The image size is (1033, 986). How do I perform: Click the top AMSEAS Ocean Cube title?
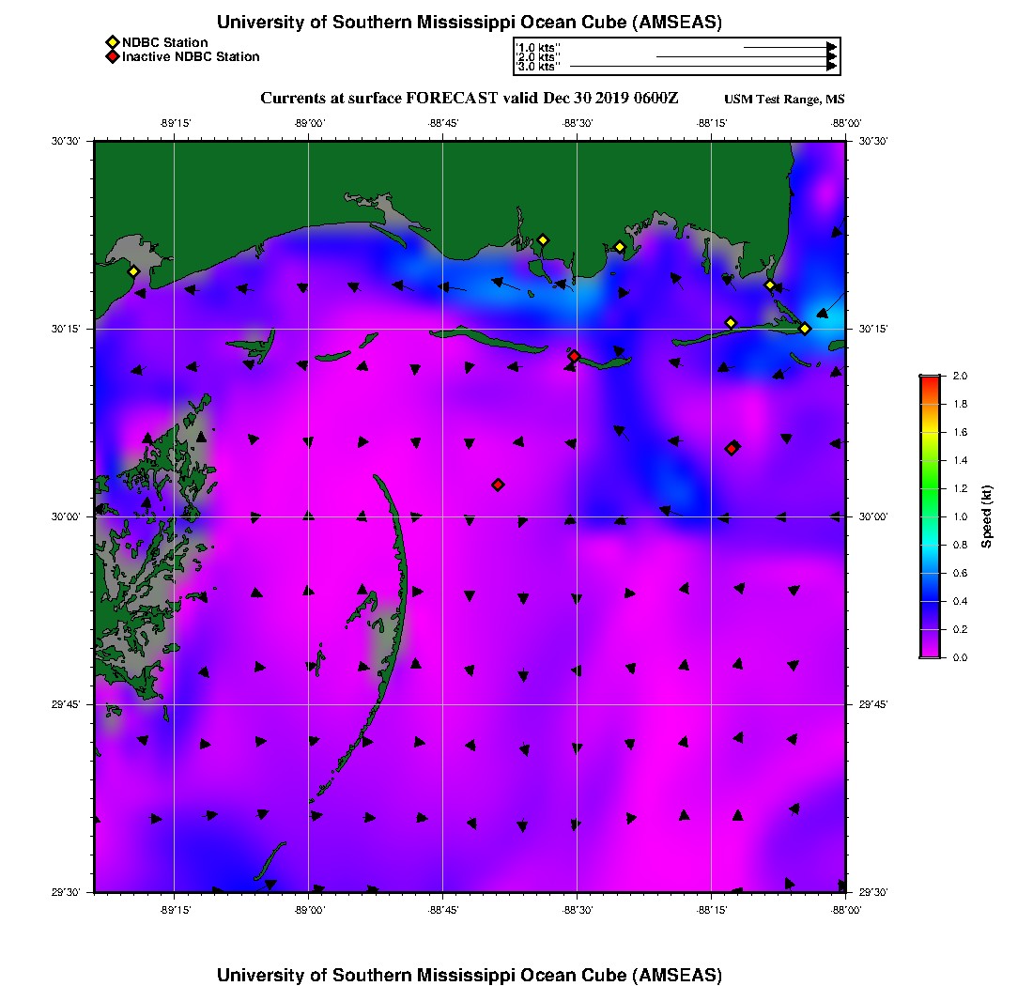(x=469, y=23)
